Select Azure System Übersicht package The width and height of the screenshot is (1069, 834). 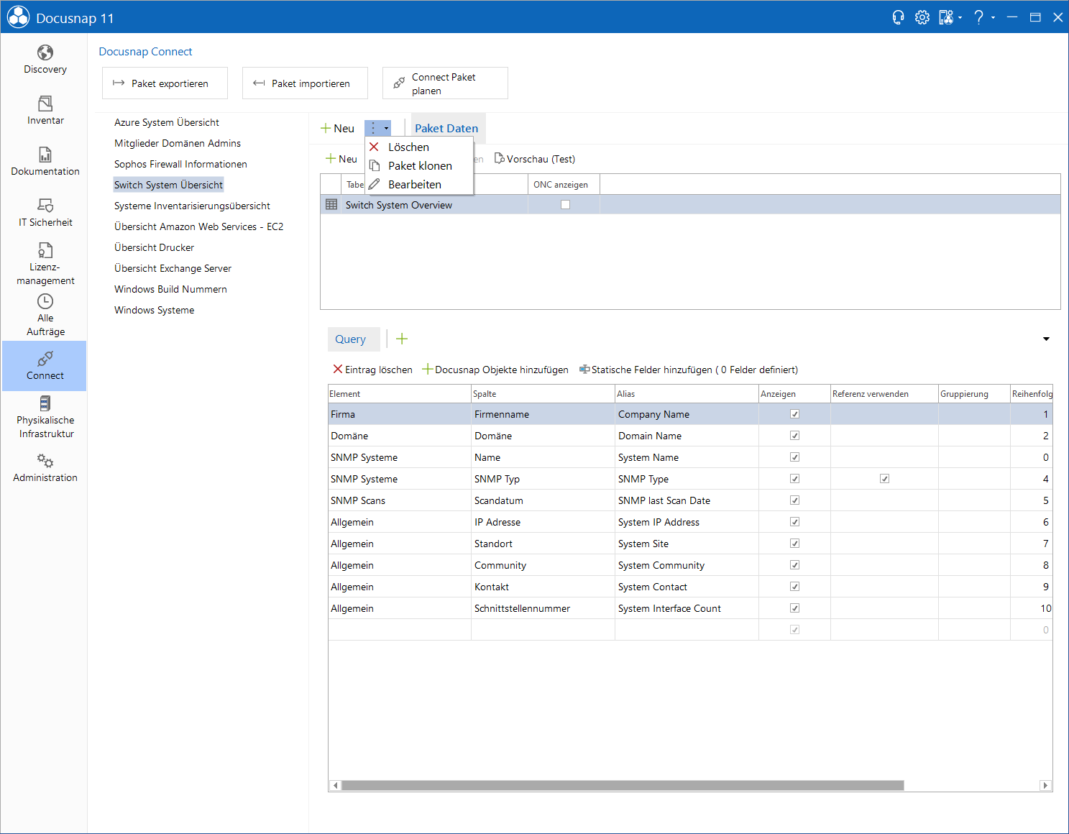pyautogui.click(x=167, y=122)
